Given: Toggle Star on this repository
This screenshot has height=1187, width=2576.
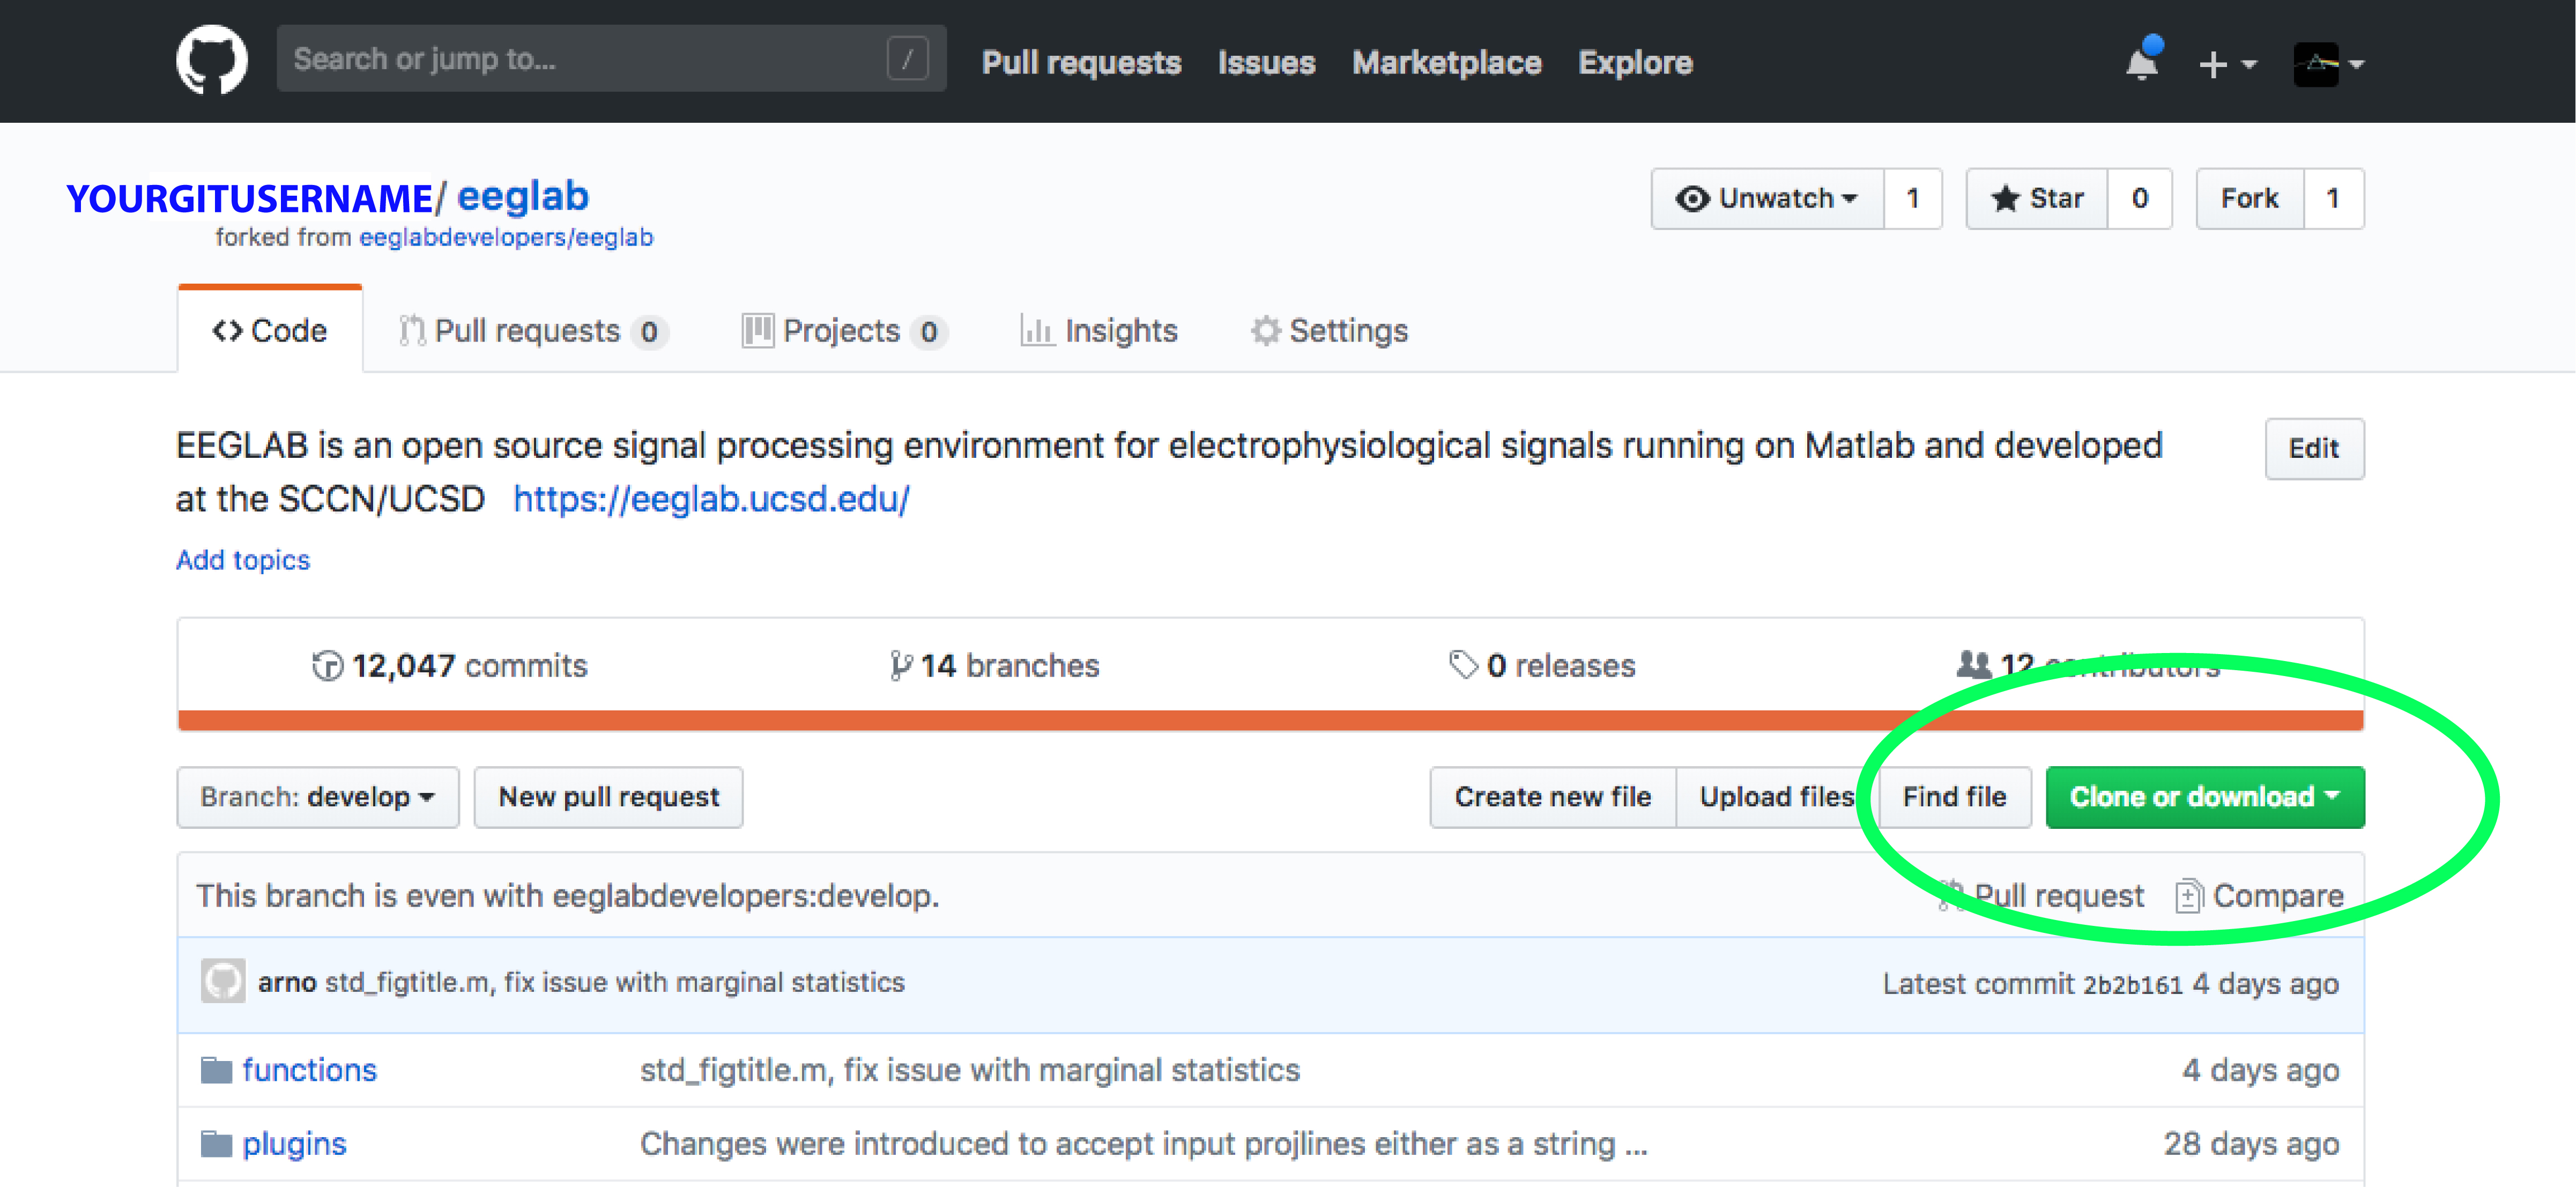Looking at the screenshot, I should pyautogui.click(x=2037, y=199).
